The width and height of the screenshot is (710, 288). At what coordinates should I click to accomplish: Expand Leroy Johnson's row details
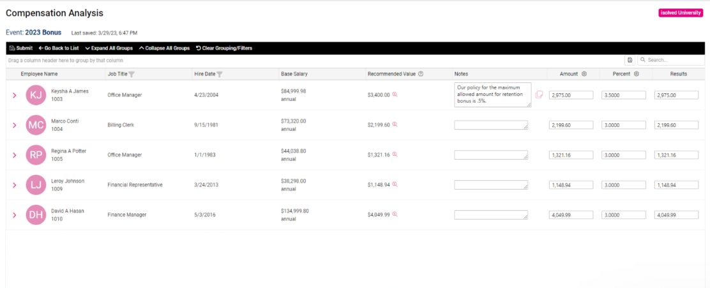click(14, 185)
